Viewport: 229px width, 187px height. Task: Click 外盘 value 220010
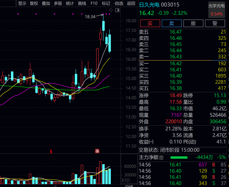pyautogui.click(x=174, y=121)
